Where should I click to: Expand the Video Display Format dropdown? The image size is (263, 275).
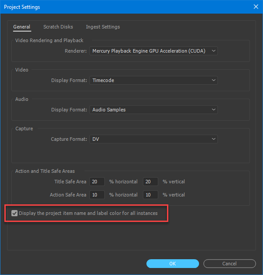(x=153, y=80)
